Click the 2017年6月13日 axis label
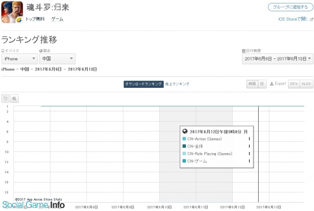314x211 pixels. (268, 207)
